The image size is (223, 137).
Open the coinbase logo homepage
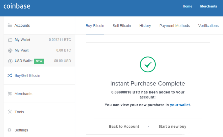tap(17, 6)
